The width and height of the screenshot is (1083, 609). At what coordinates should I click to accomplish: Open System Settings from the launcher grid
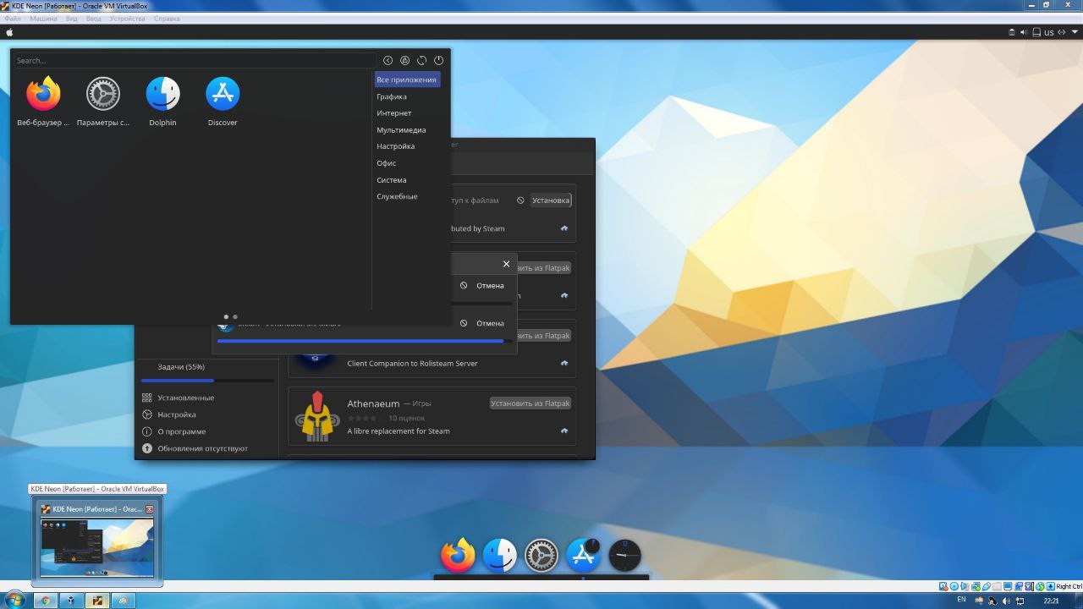(103, 101)
